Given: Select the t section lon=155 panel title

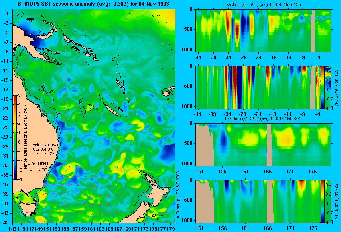Looking at the screenshot, I should coord(262,4).
